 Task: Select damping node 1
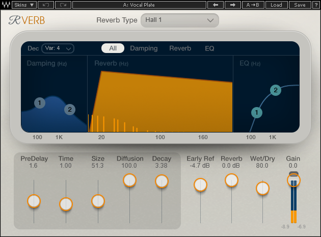[x=40, y=103]
